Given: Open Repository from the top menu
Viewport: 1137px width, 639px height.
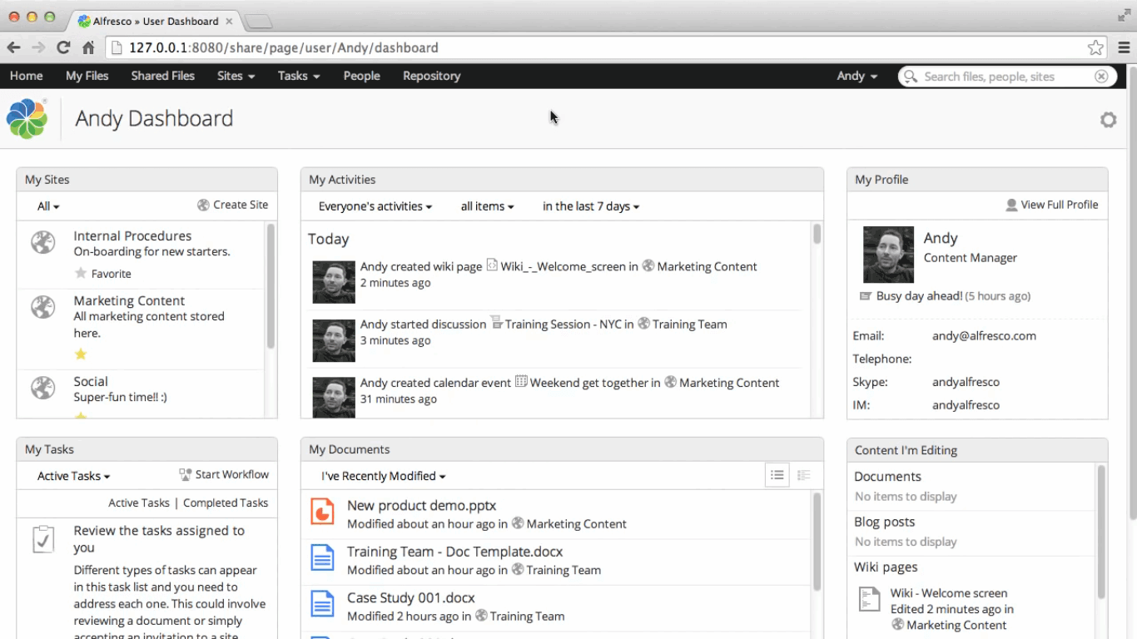Looking at the screenshot, I should (431, 76).
